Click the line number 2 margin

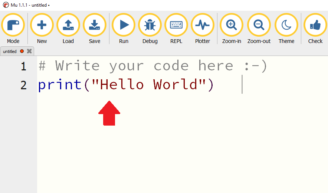pos(24,85)
